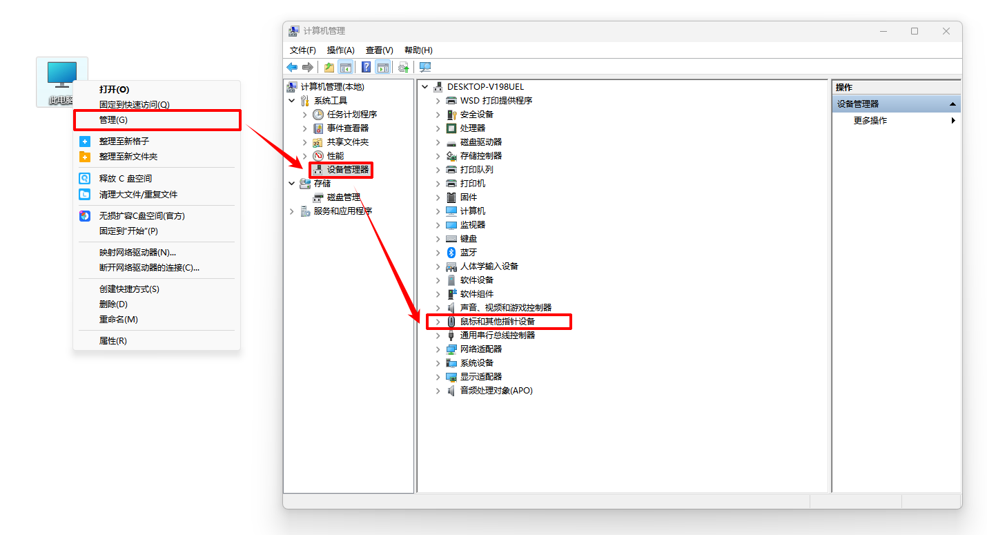
Task: Toggle the Show/Hide Action Pane toolbar icon
Action: pos(382,67)
